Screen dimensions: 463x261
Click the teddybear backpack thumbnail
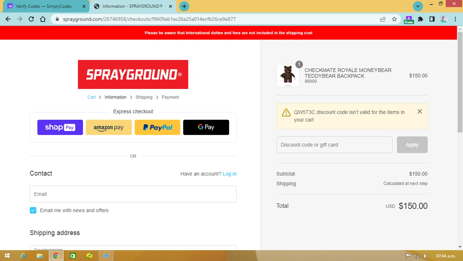click(288, 75)
